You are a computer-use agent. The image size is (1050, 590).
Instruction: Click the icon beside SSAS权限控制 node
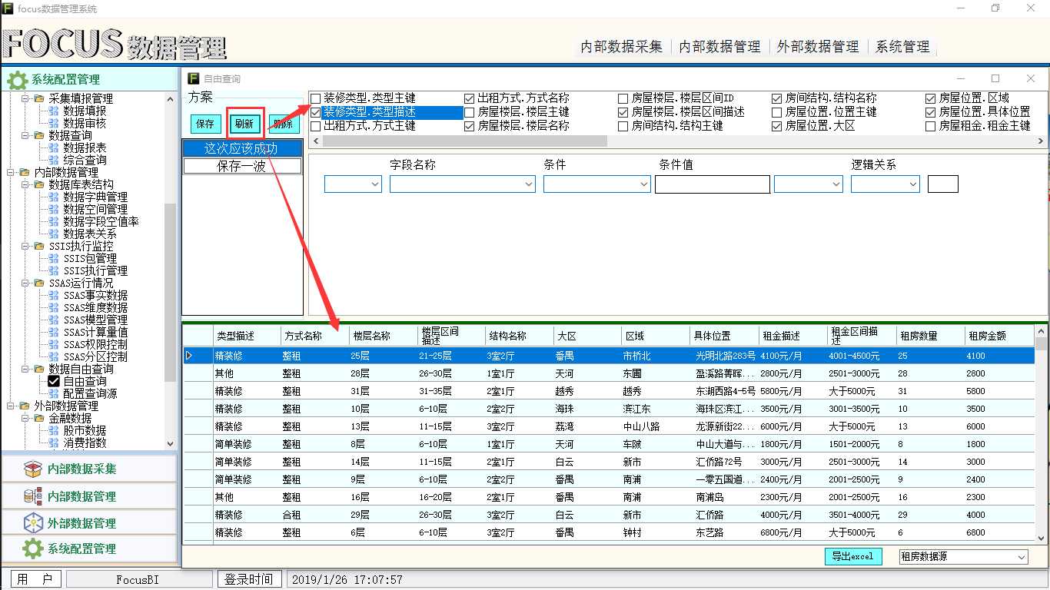point(54,344)
